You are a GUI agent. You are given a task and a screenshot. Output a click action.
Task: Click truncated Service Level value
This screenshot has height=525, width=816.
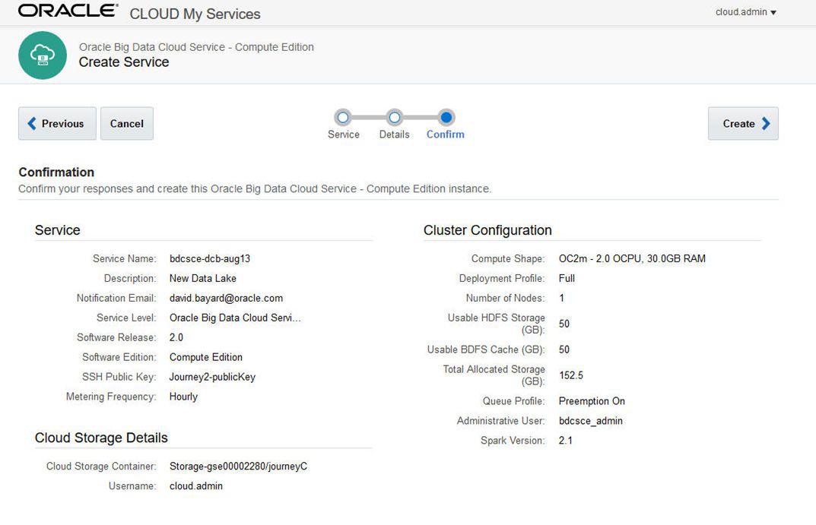(235, 318)
